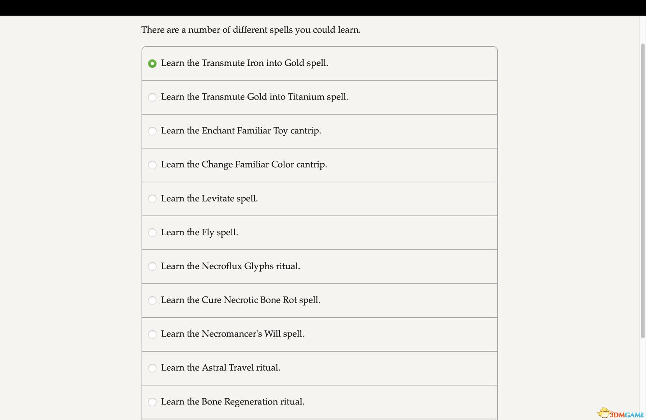Select the Astral Travel ritual option
This screenshot has height=420, width=646.
click(x=152, y=368)
